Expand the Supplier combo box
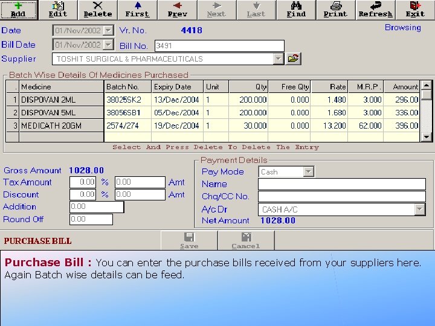Viewport: 435px width, 326px height. [x=278, y=59]
